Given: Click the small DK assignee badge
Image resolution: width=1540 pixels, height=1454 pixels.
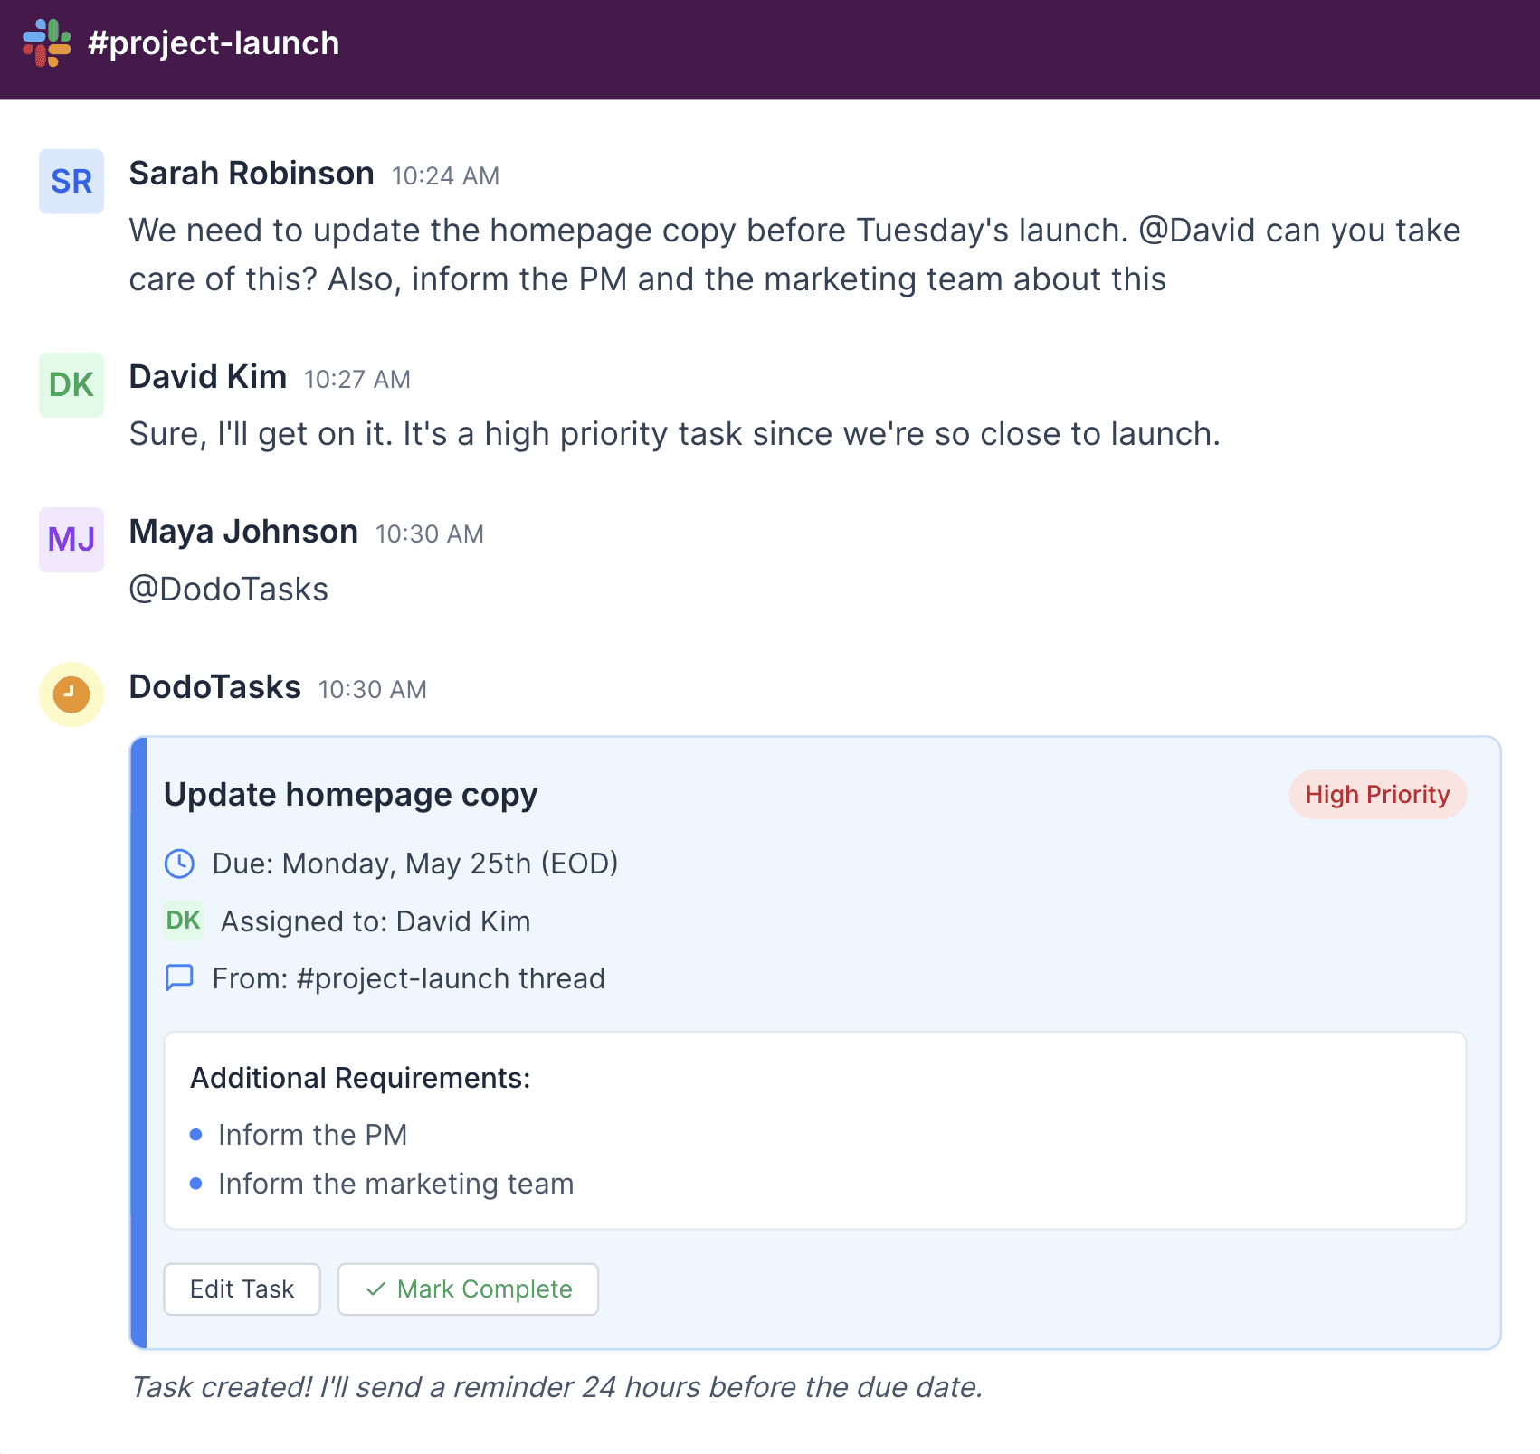Looking at the screenshot, I should pos(184,921).
